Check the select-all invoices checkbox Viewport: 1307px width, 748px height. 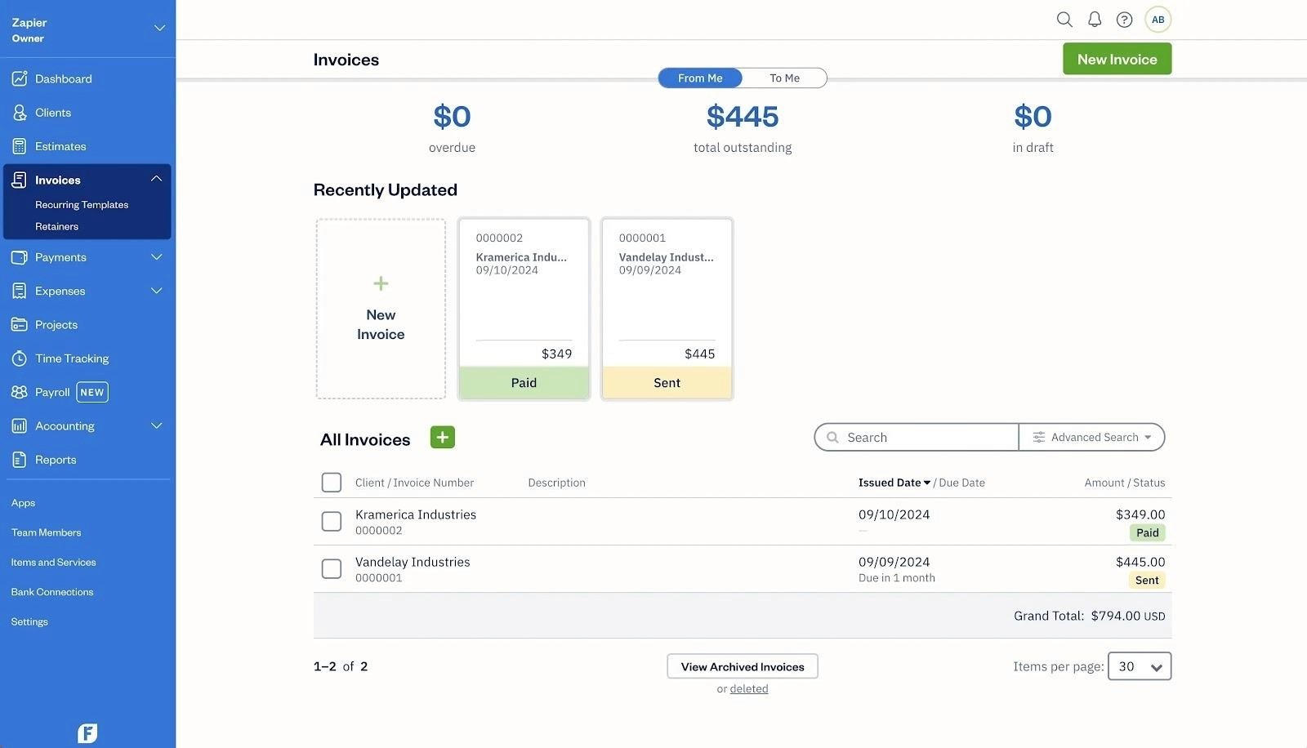click(331, 482)
